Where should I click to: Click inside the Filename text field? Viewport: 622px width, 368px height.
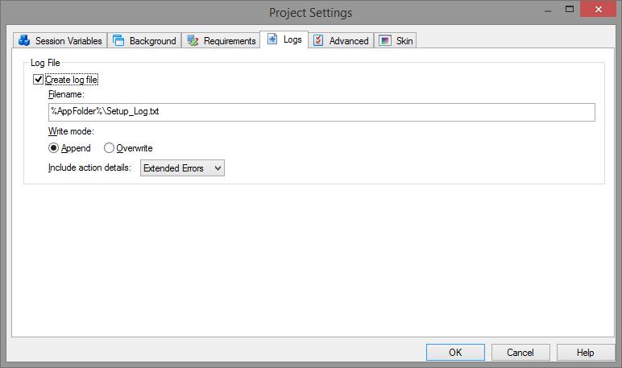tap(321, 112)
